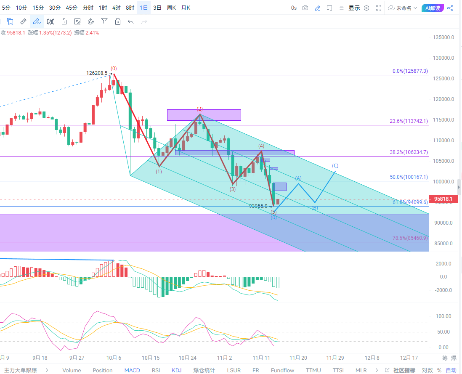The height and width of the screenshot is (374, 462).
Task: Click the undo arrow icon
Action: coord(131,21)
